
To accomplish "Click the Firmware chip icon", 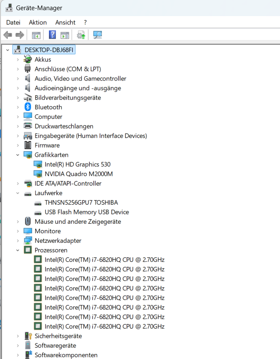I will [27, 145].
